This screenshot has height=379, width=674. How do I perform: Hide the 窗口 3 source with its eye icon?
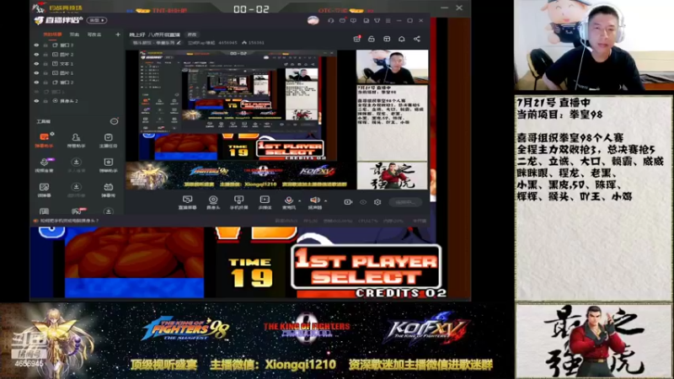coord(36,45)
